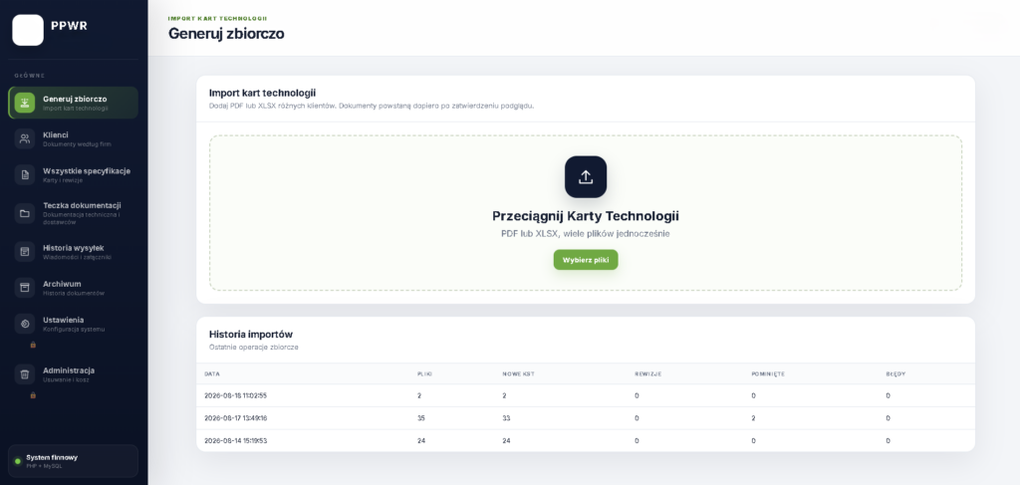
Task: Click the lock icon under Ustawienia
Action: coord(33,345)
